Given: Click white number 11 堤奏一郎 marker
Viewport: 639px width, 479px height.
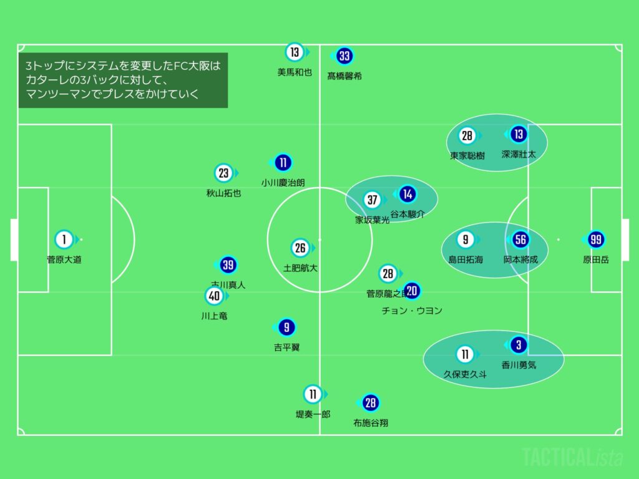Looking at the screenshot, I should pos(313,394).
